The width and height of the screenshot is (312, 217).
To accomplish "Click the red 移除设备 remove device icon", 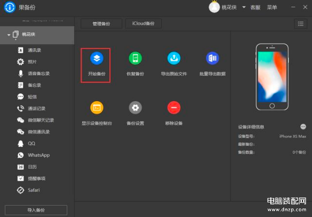I will tap(174, 108).
